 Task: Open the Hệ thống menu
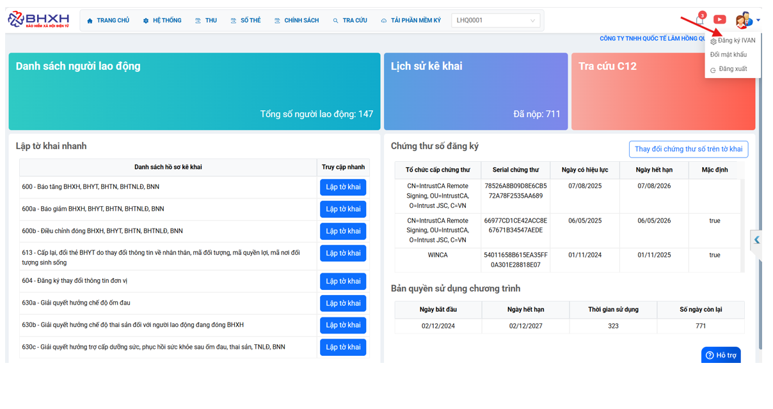tap(162, 20)
